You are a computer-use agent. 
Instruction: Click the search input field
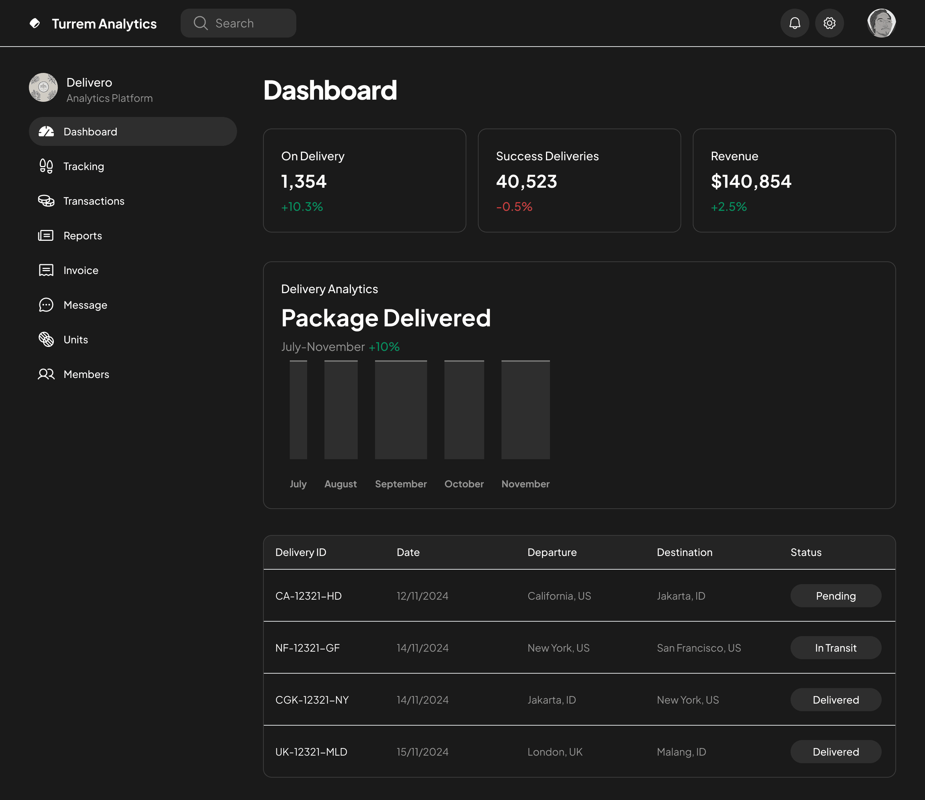[238, 23]
